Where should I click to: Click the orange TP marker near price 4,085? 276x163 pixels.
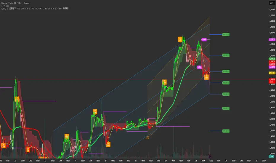click(164, 82)
